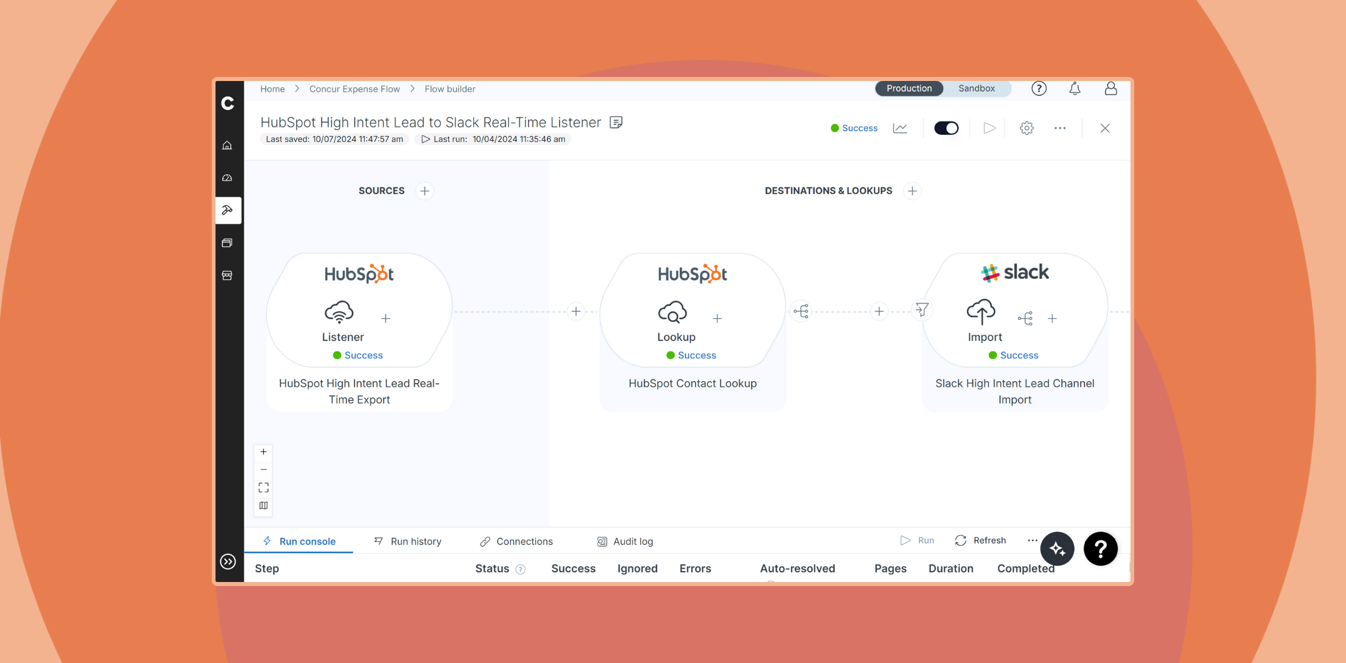
Task: Click the plus inside the Lookup bubble
Action: point(717,319)
